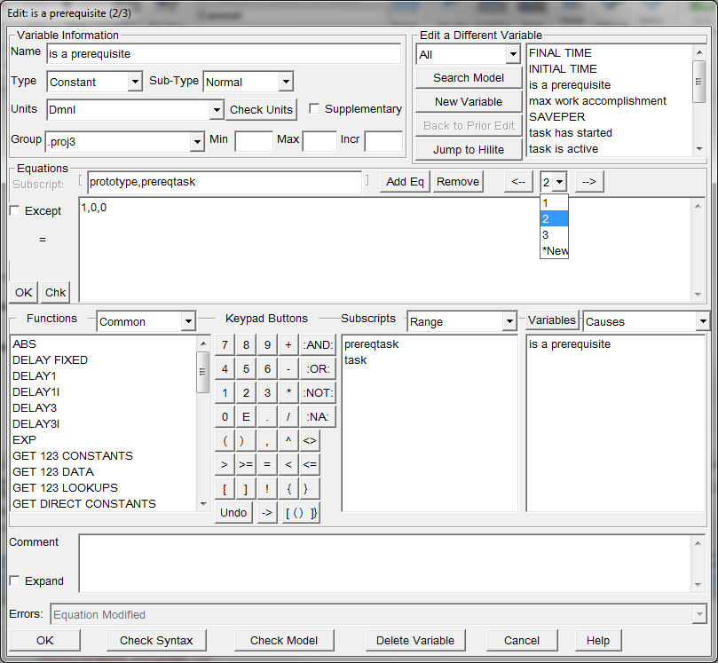
Task: Click the exclamation mark keypad button
Action: tap(267, 488)
